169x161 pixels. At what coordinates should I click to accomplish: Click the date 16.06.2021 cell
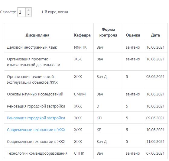pos(155,47)
